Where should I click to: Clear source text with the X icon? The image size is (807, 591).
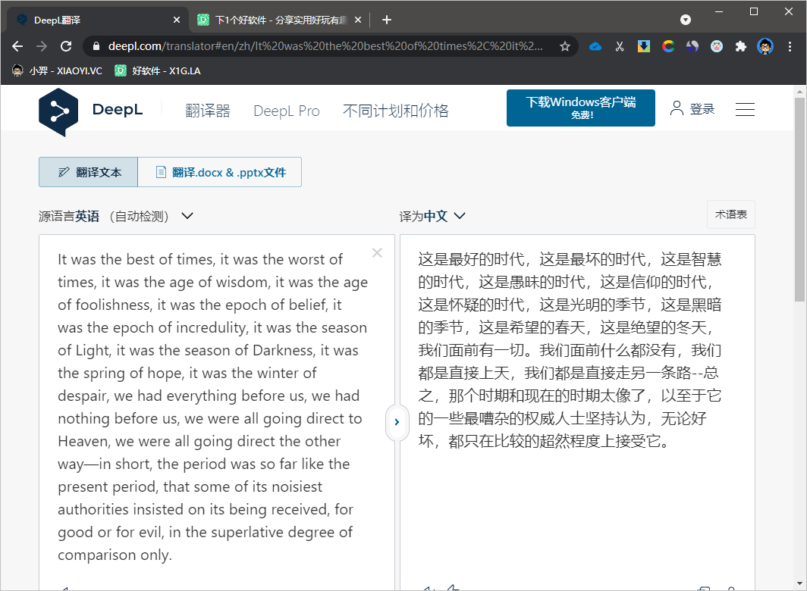click(377, 253)
